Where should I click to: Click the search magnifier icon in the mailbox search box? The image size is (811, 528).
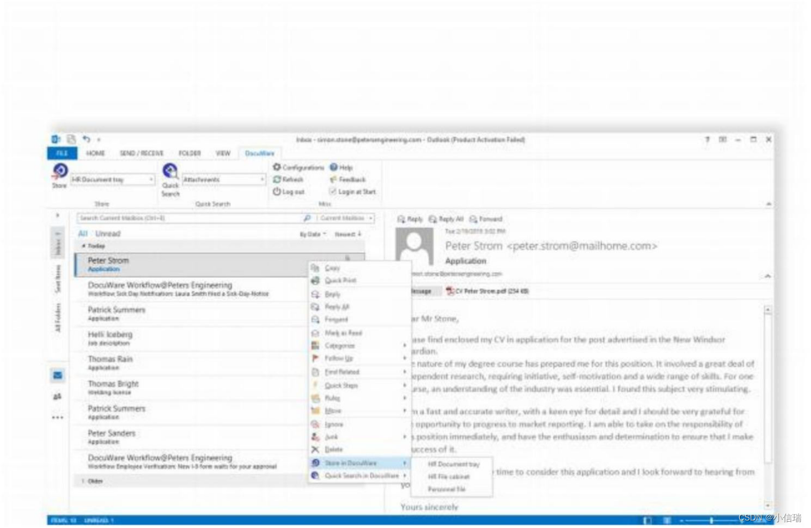[307, 218]
